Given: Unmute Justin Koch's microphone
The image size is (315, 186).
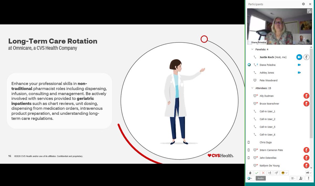Looking at the screenshot, I should coord(306,57).
